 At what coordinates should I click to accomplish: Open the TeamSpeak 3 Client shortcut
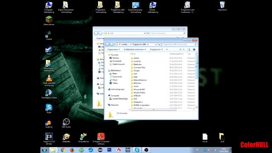[49, 93]
